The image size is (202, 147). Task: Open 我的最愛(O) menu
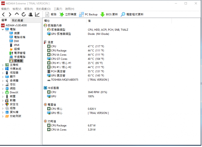43,9
